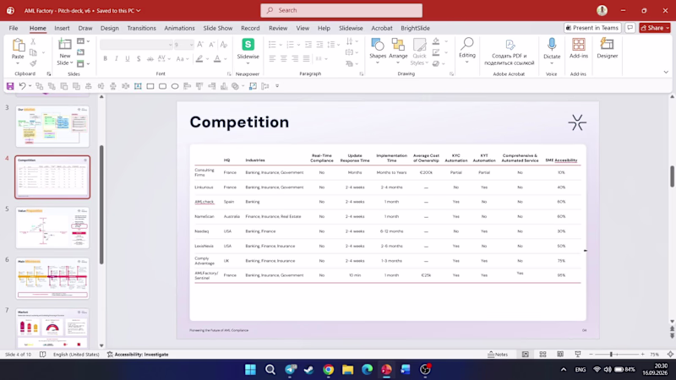This screenshot has width=676, height=380.
Task: Save the presentation via quick toolbar
Action: (x=10, y=86)
